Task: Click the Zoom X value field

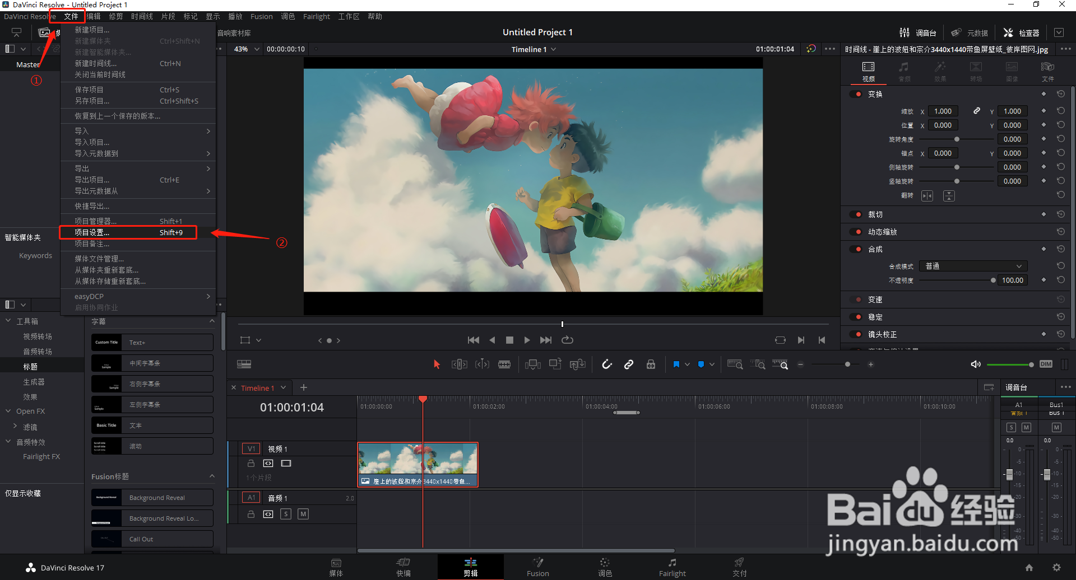Action: [943, 111]
